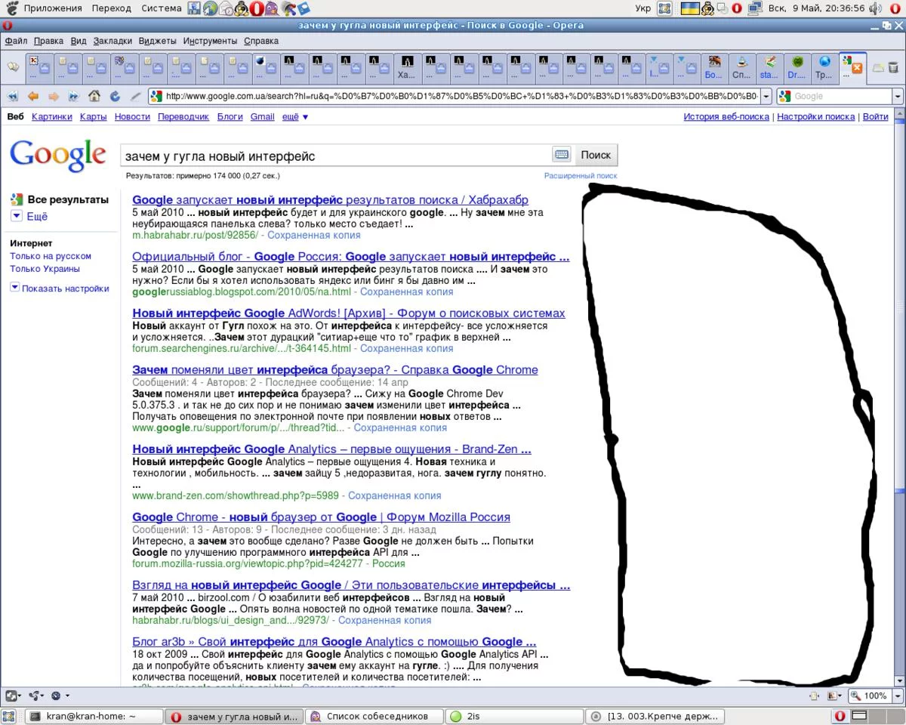Click the fit-to-width icon in status bar
Screen dimensions: 906x725
point(814,696)
